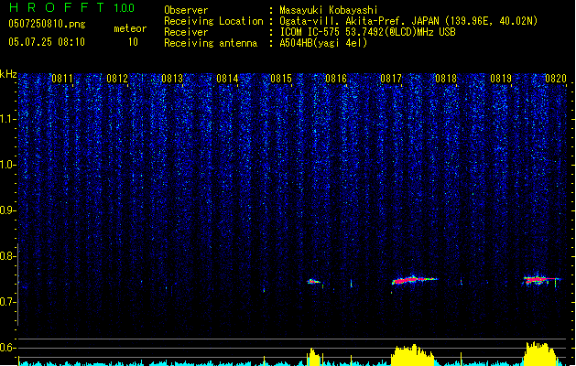This screenshot has height=366, width=576.
Task: Click the long red meteor echo near 0817
Action: (x=414, y=280)
